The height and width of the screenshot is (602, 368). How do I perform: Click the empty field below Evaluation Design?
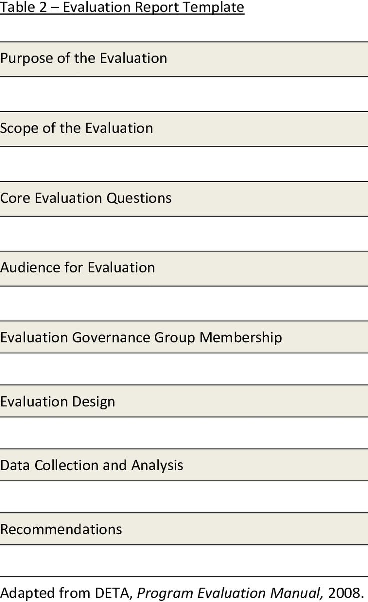point(184,433)
